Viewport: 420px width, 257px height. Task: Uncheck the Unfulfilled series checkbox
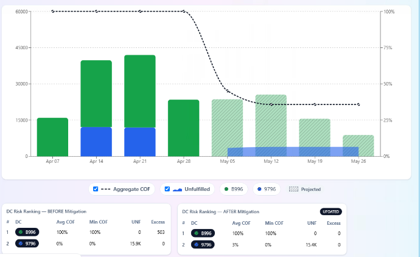[167, 189]
